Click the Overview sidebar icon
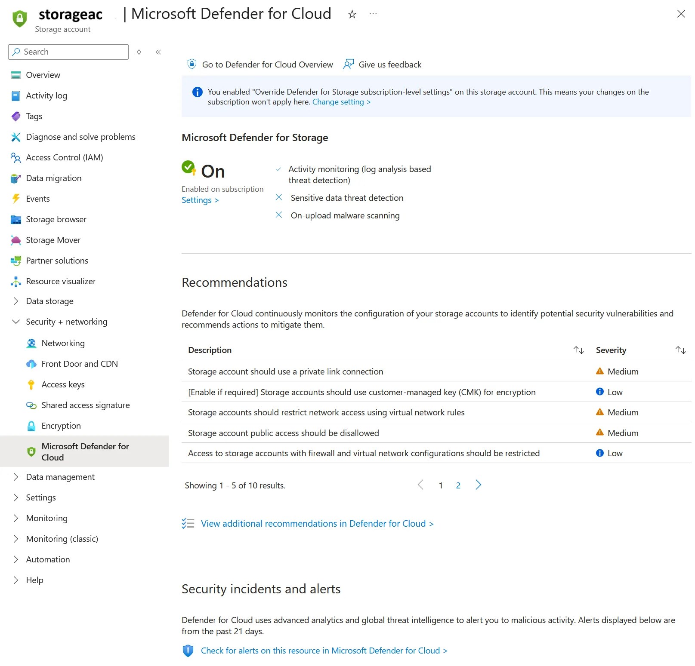Screen dimensions: 695x666 point(16,75)
